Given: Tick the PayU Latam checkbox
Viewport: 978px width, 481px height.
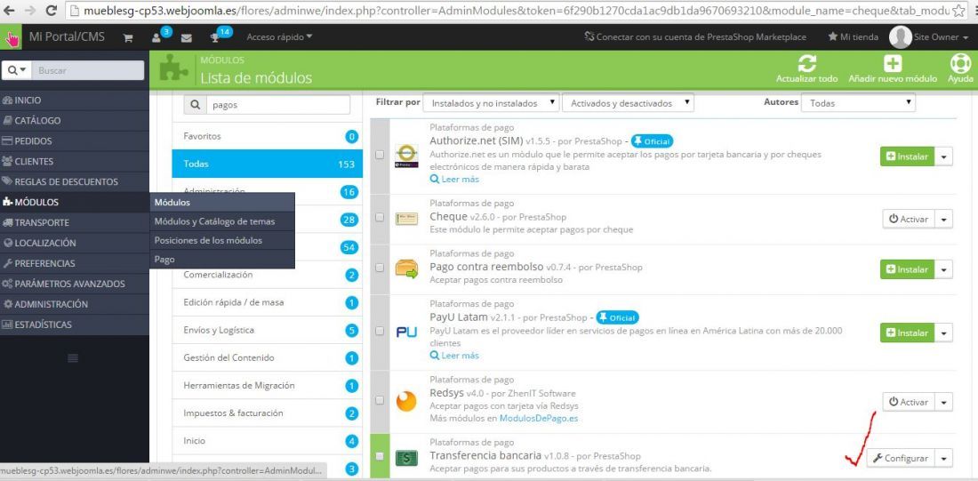Looking at the screenshot, I should 380,332.
